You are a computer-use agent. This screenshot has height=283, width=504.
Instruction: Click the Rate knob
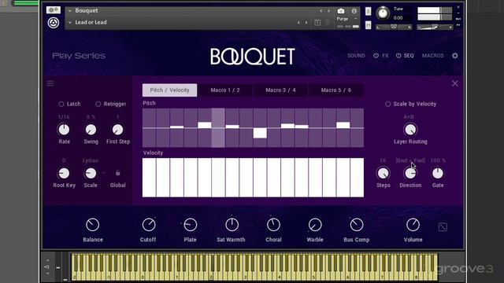pyautogui.click(x=64, y=130)
